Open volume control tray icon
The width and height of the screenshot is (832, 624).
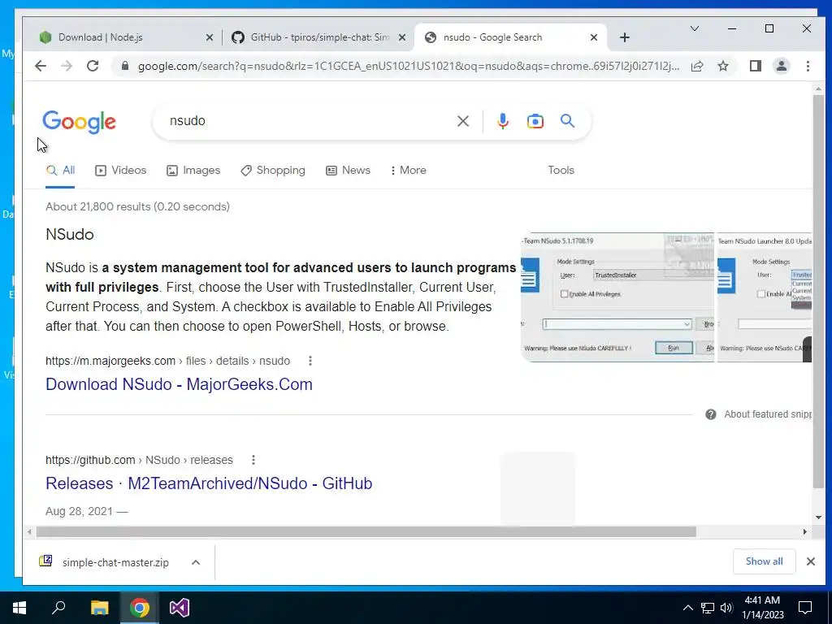pos(726,608)
